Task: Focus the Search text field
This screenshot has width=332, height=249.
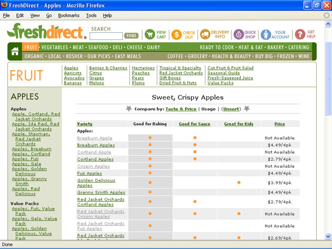Action: click(x=106, y=36)
